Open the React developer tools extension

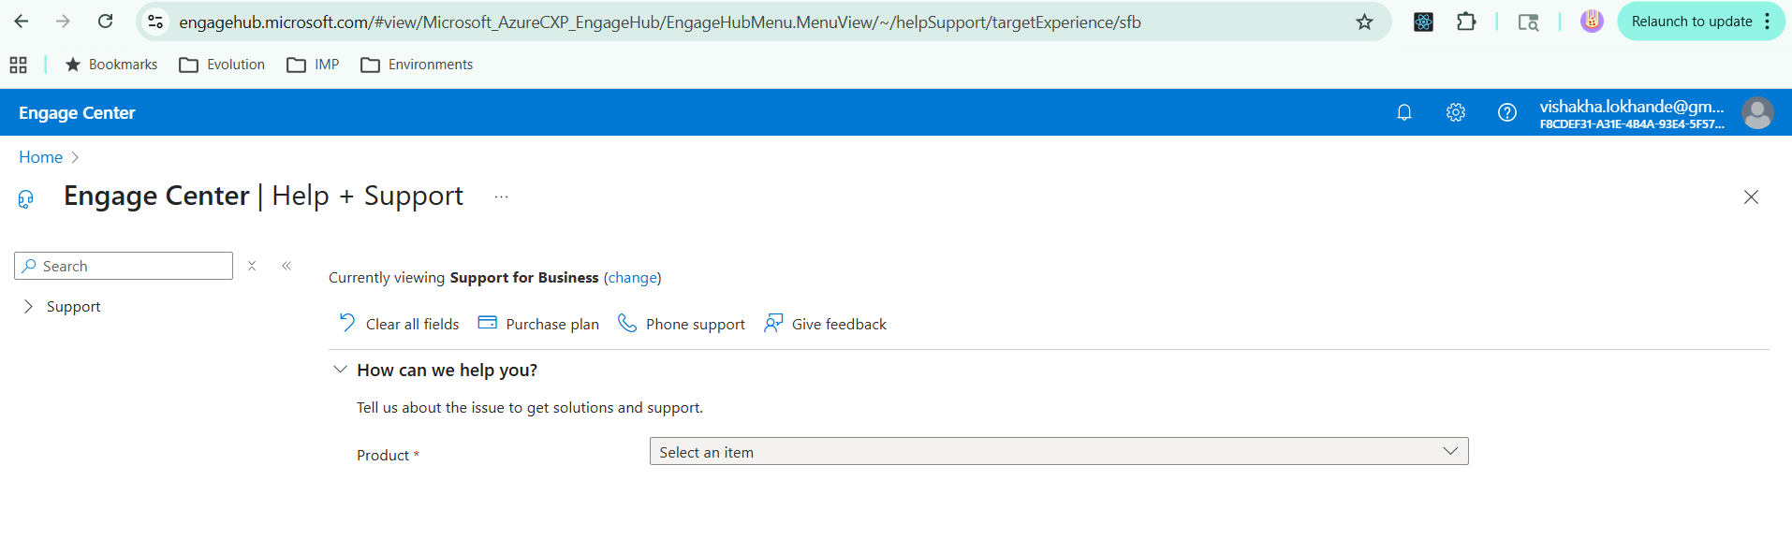1423,22
